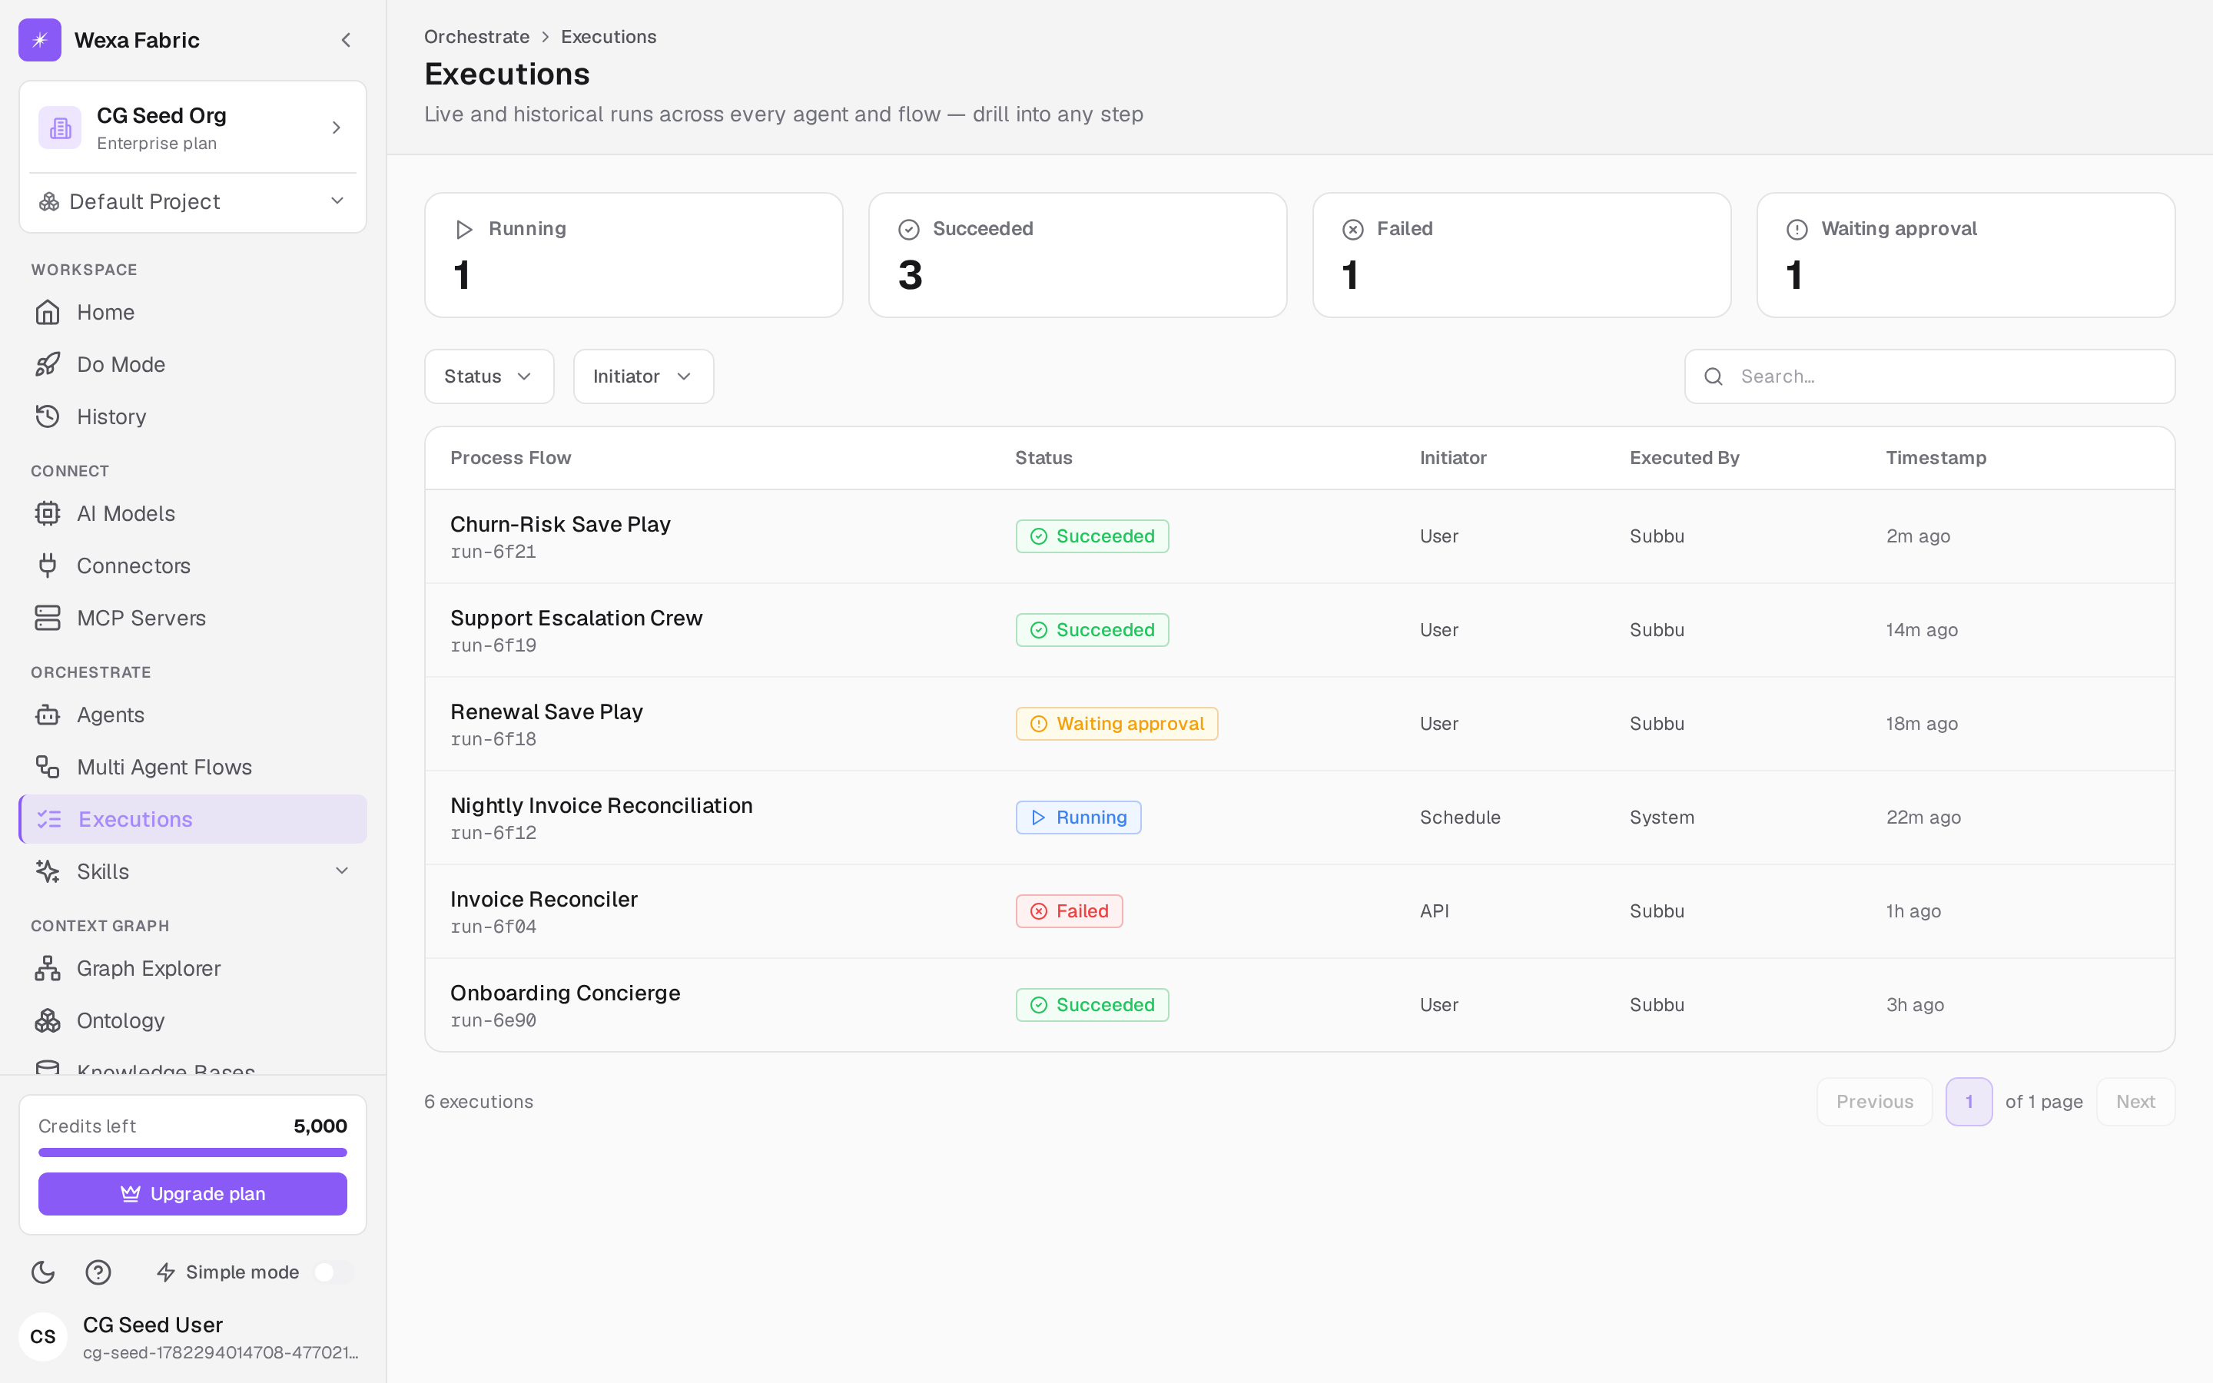The height and width of the screenshot is (1383, 2213).
Task: Click Executions breadcrumb item
Action: [608, 37]
